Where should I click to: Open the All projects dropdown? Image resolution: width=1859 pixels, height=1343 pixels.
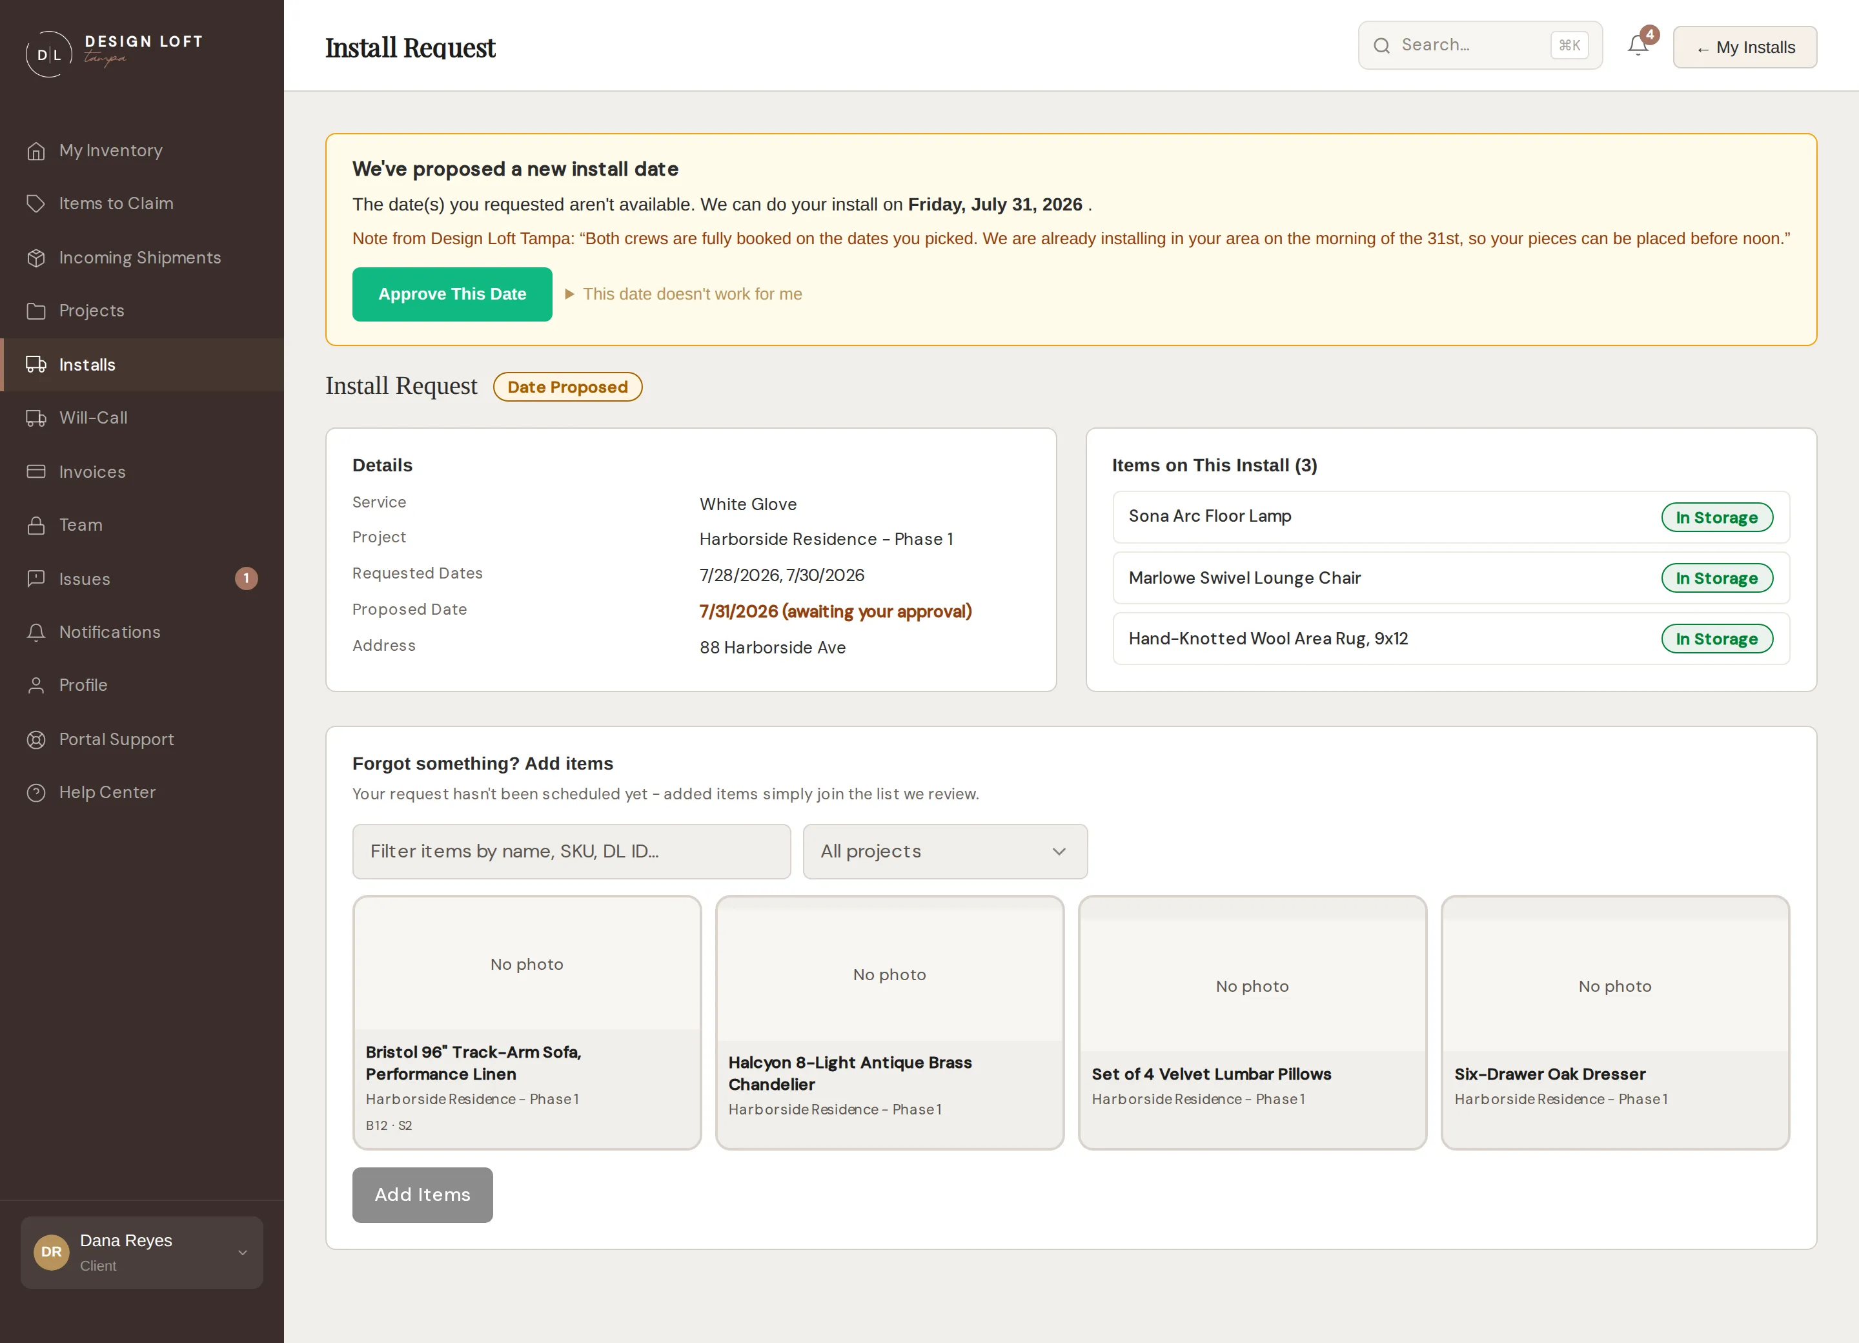tap(945, 852)
